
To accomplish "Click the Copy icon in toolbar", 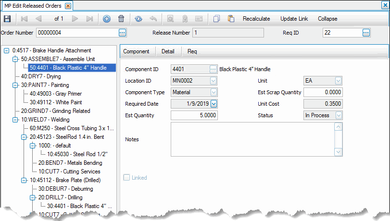I will coord(216,19).
